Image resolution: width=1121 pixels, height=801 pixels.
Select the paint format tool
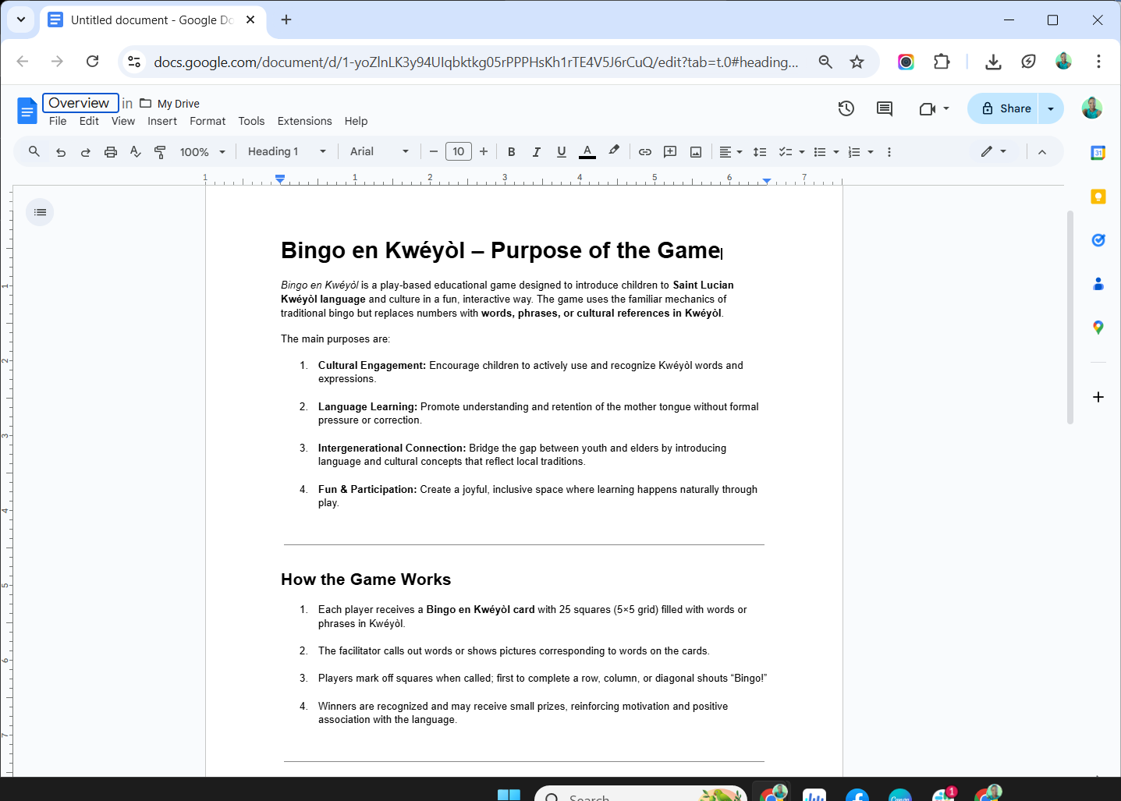point(160,152)
